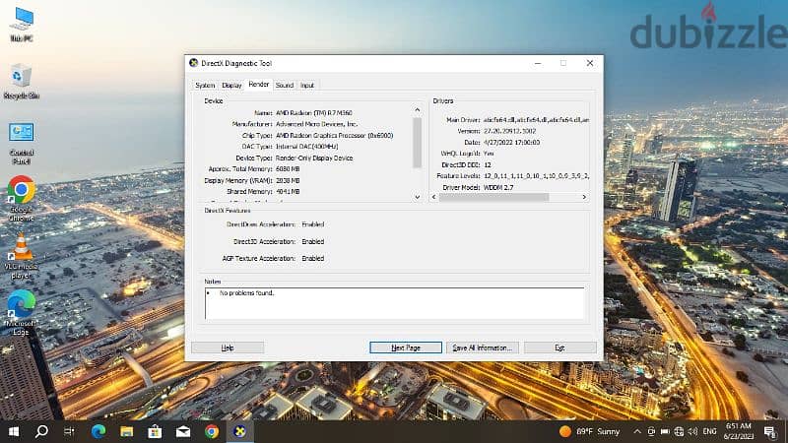Click Drivers horizontal scrollbar thumb
The height and width of the screenshot is (443, 788).
pyautogui.click(x=494, y=197)
